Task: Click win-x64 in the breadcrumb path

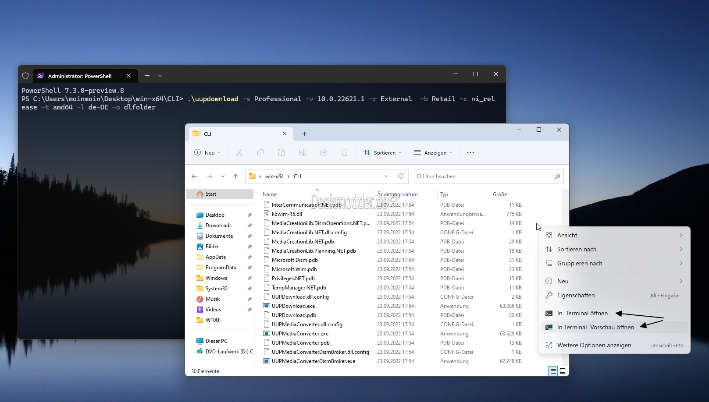Action: click(x=274, y=176)
